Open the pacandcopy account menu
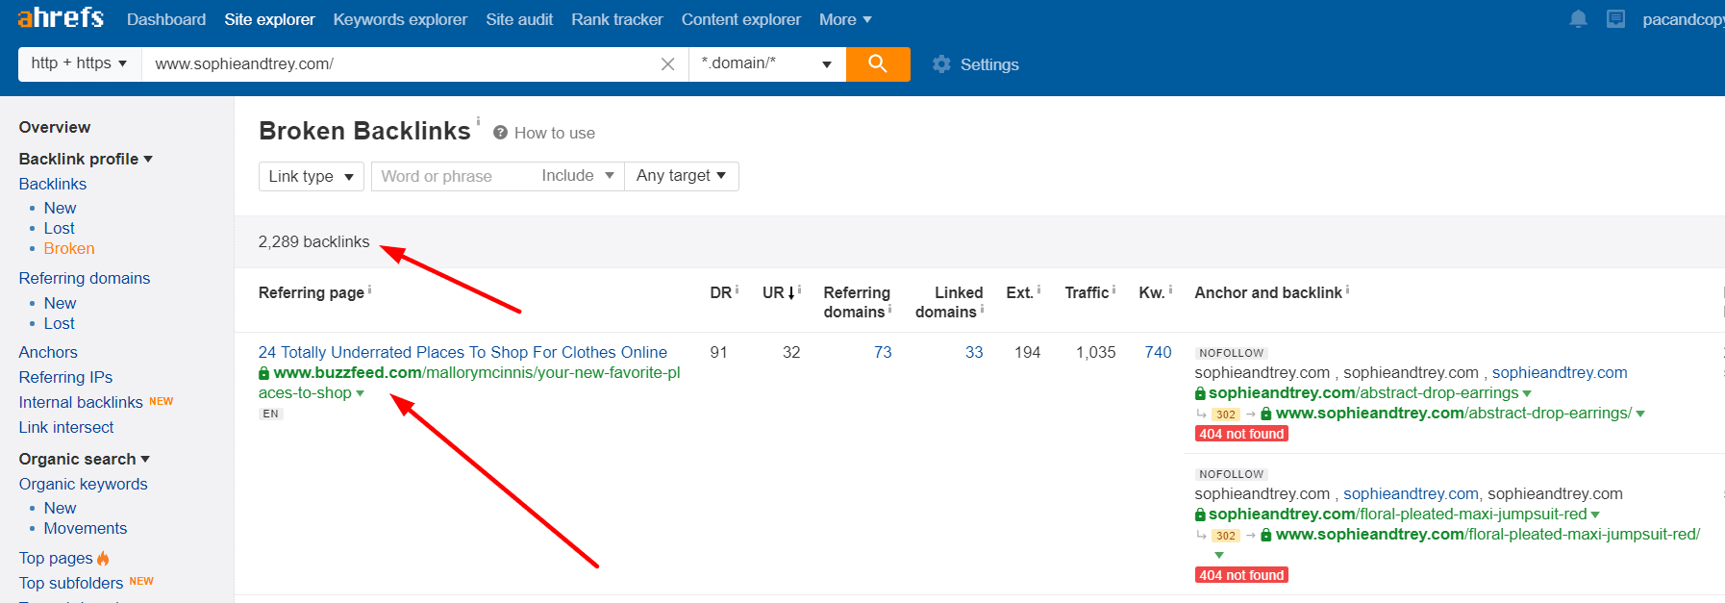Image resolution: width=1725 pixels, height=603 pixels. point(1683,19)
